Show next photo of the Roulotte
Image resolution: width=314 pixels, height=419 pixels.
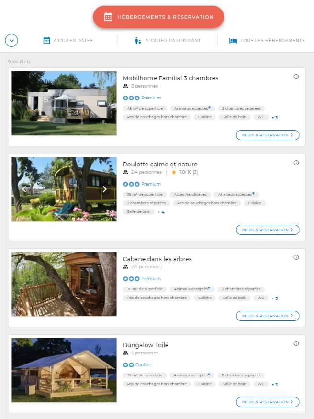point(104,189)
